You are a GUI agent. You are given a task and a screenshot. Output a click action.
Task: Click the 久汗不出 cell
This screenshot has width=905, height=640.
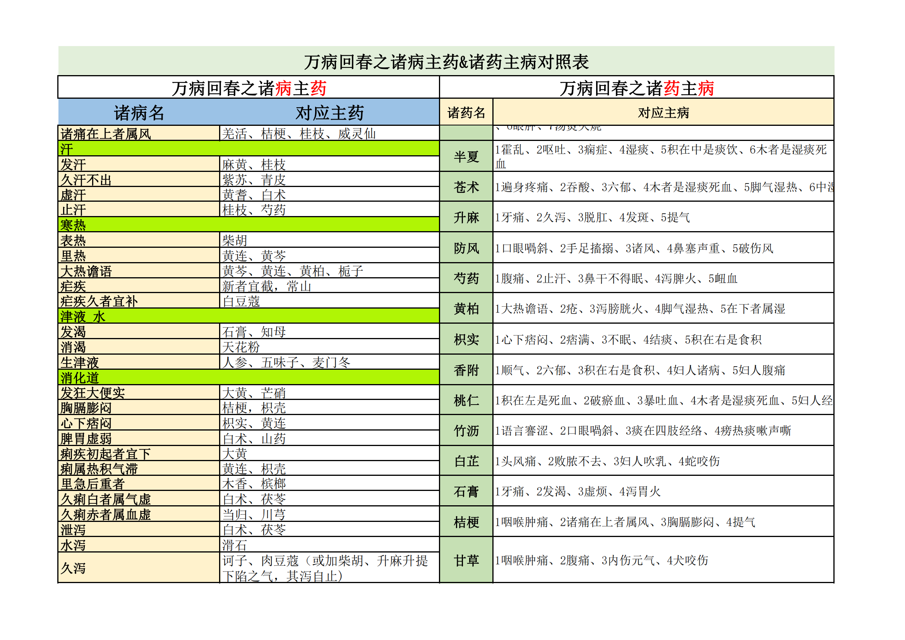(139, 179)
